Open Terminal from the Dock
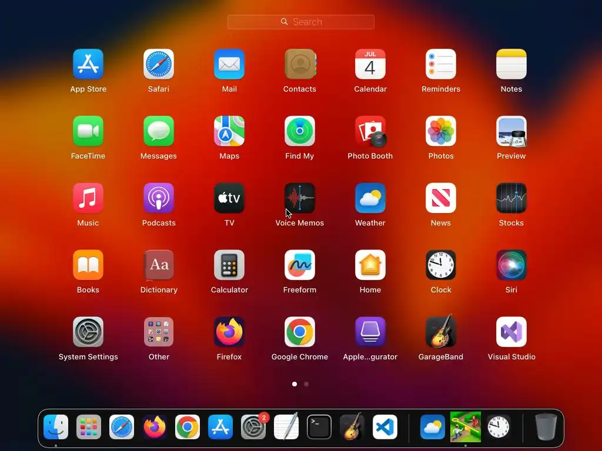 319,427
